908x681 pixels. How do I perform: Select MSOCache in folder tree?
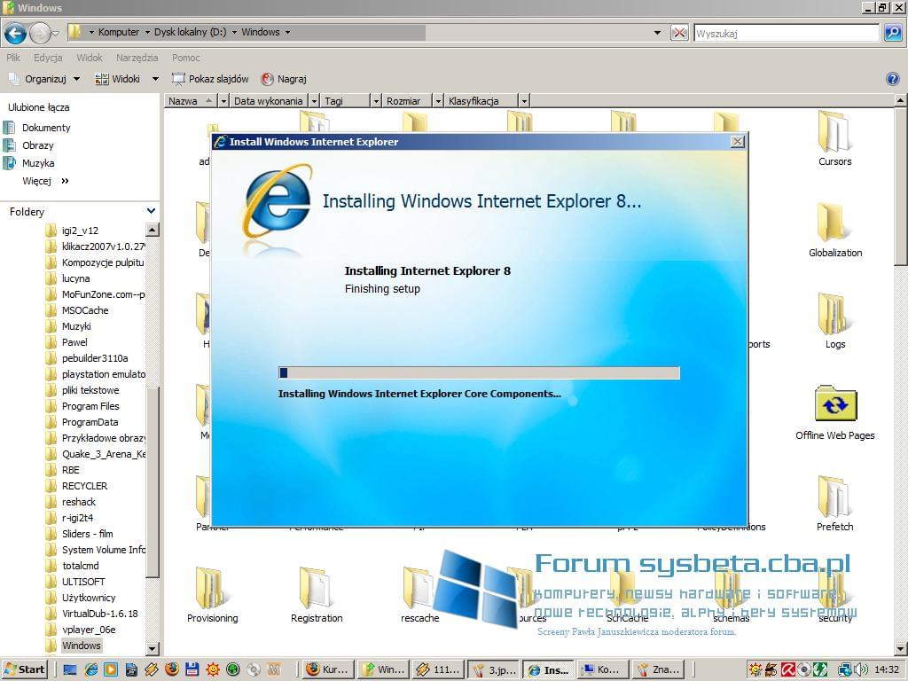pyautogui.click(x=85, y=310)
